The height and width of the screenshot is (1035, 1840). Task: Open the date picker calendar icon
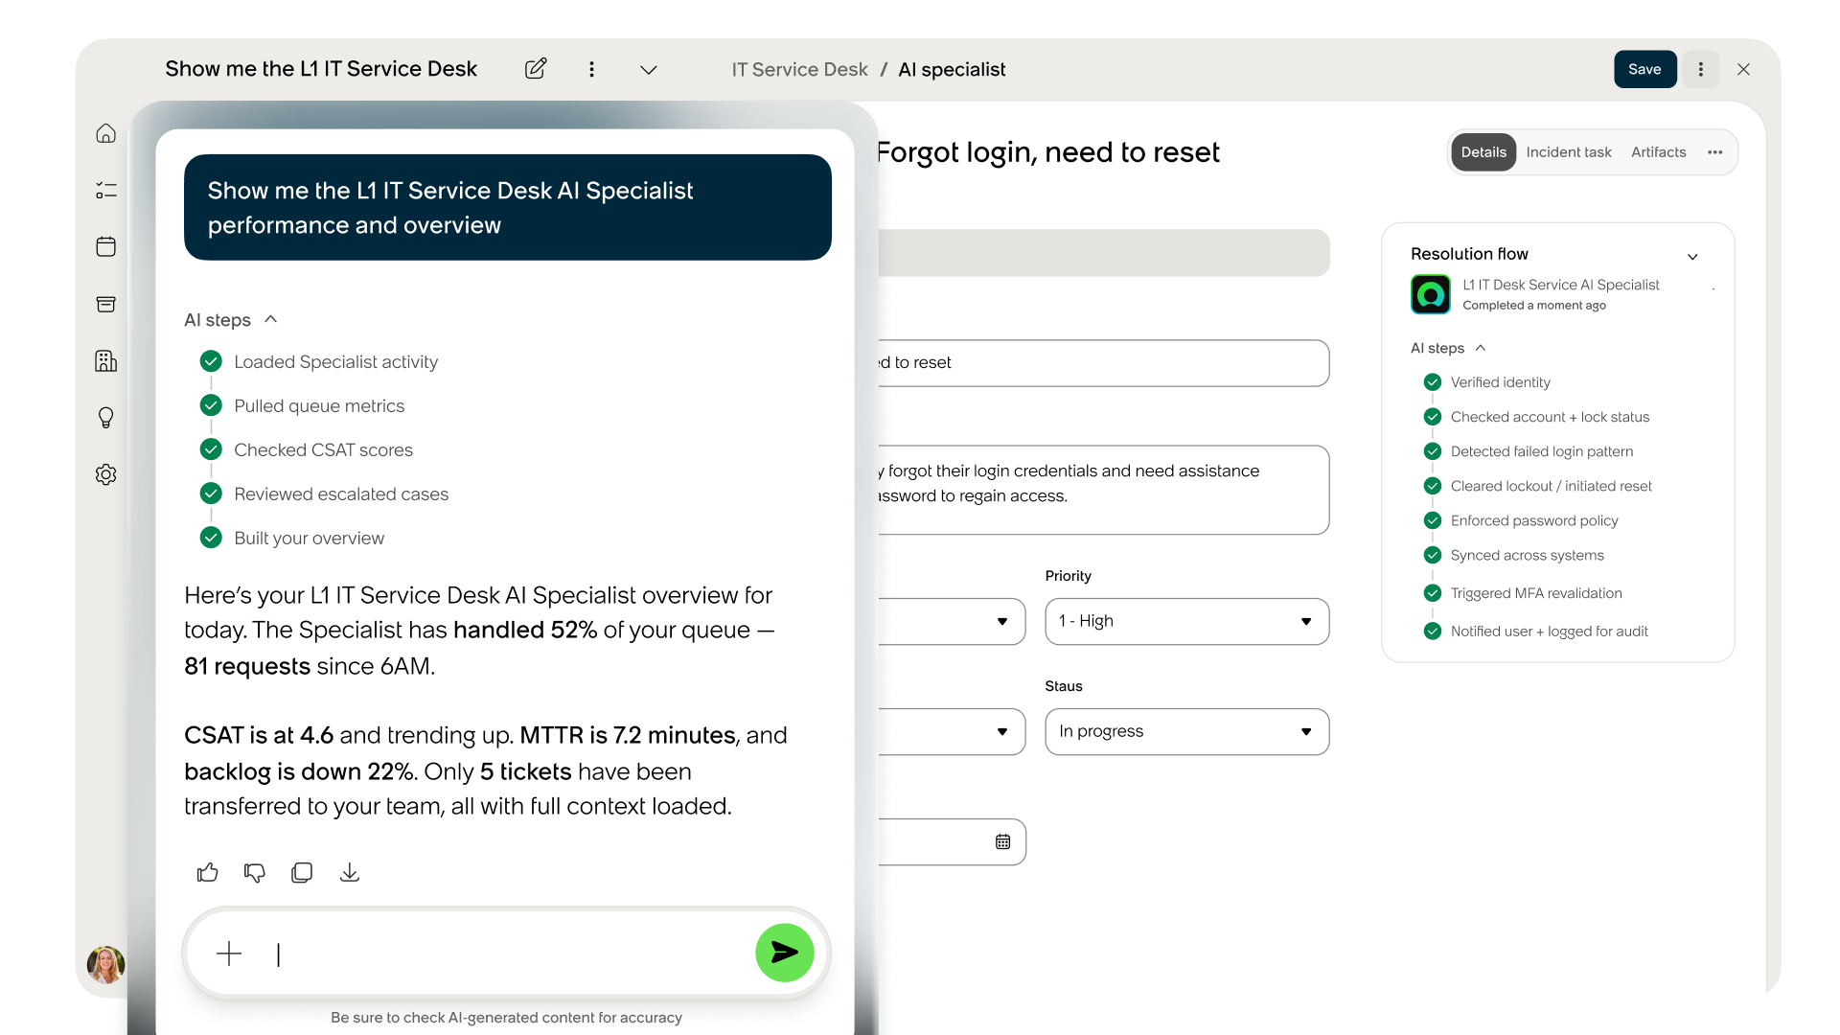tap(1003, 841)
